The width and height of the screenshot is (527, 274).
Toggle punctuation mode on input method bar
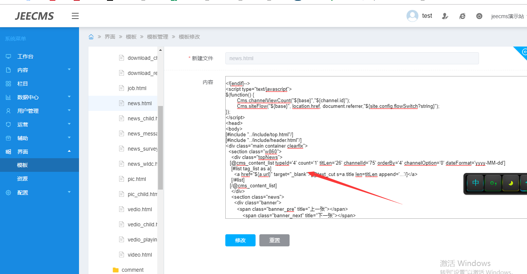pyautogui.click(x=493, y=183)
